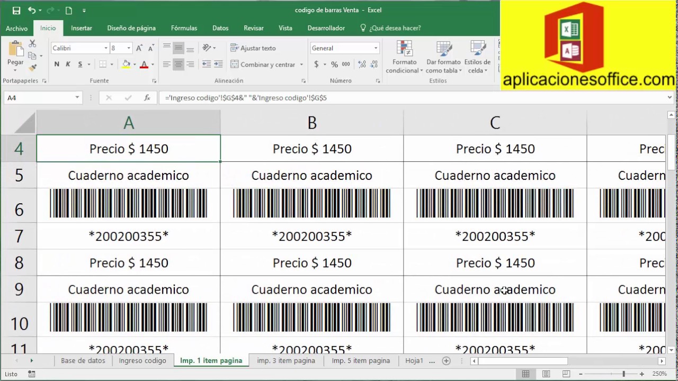The image size is (678, 381).
Task: Click the New document icon in quick access
Action: tap(69, 10)
